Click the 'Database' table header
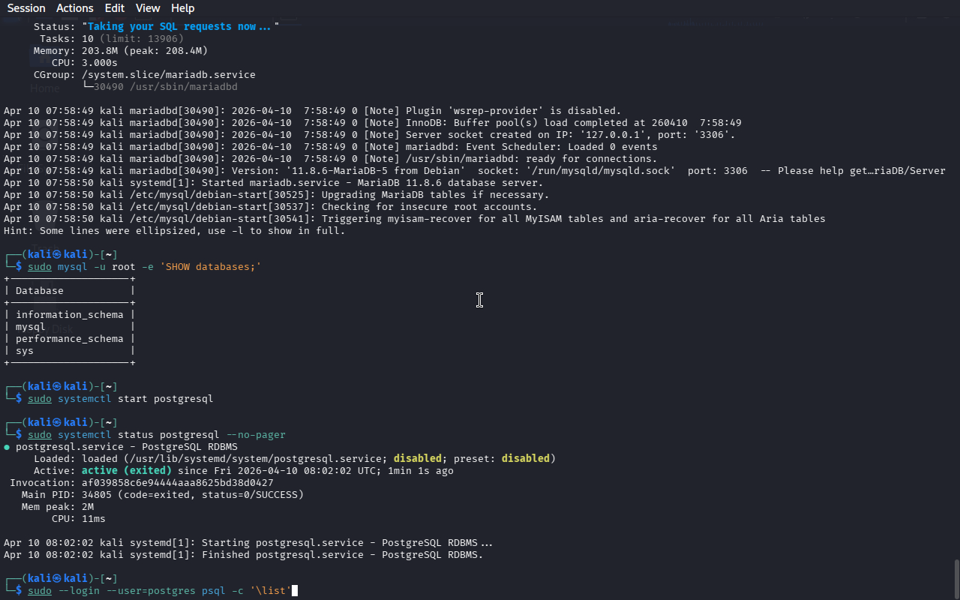 pos(40,291)
